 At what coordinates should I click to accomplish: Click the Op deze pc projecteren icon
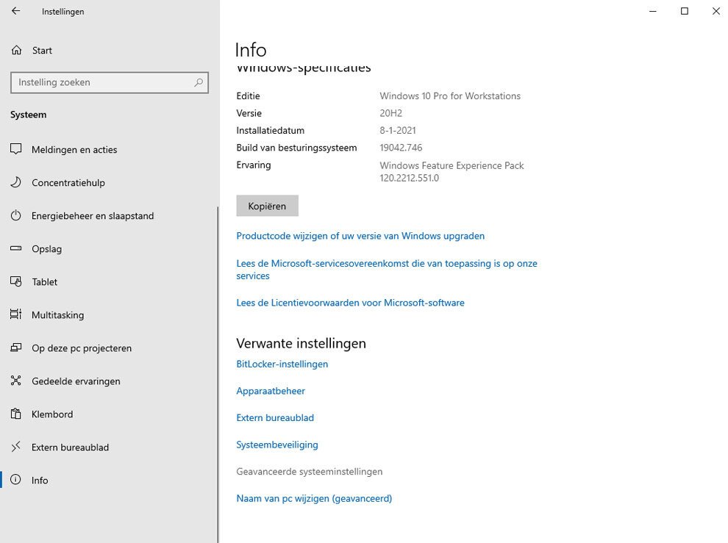click(x=15, y=347)
